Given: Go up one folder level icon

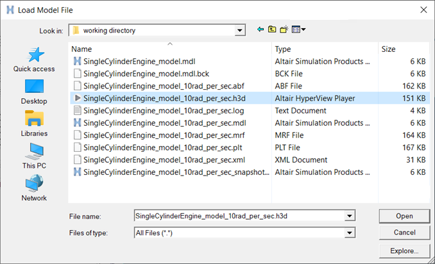Looking at the screenshot, I should pos(272,29).
